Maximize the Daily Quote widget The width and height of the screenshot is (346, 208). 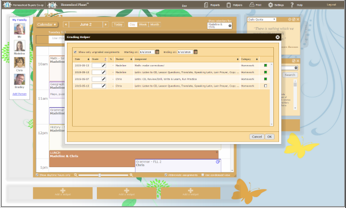pyautogui.click(x=294, y=20)
